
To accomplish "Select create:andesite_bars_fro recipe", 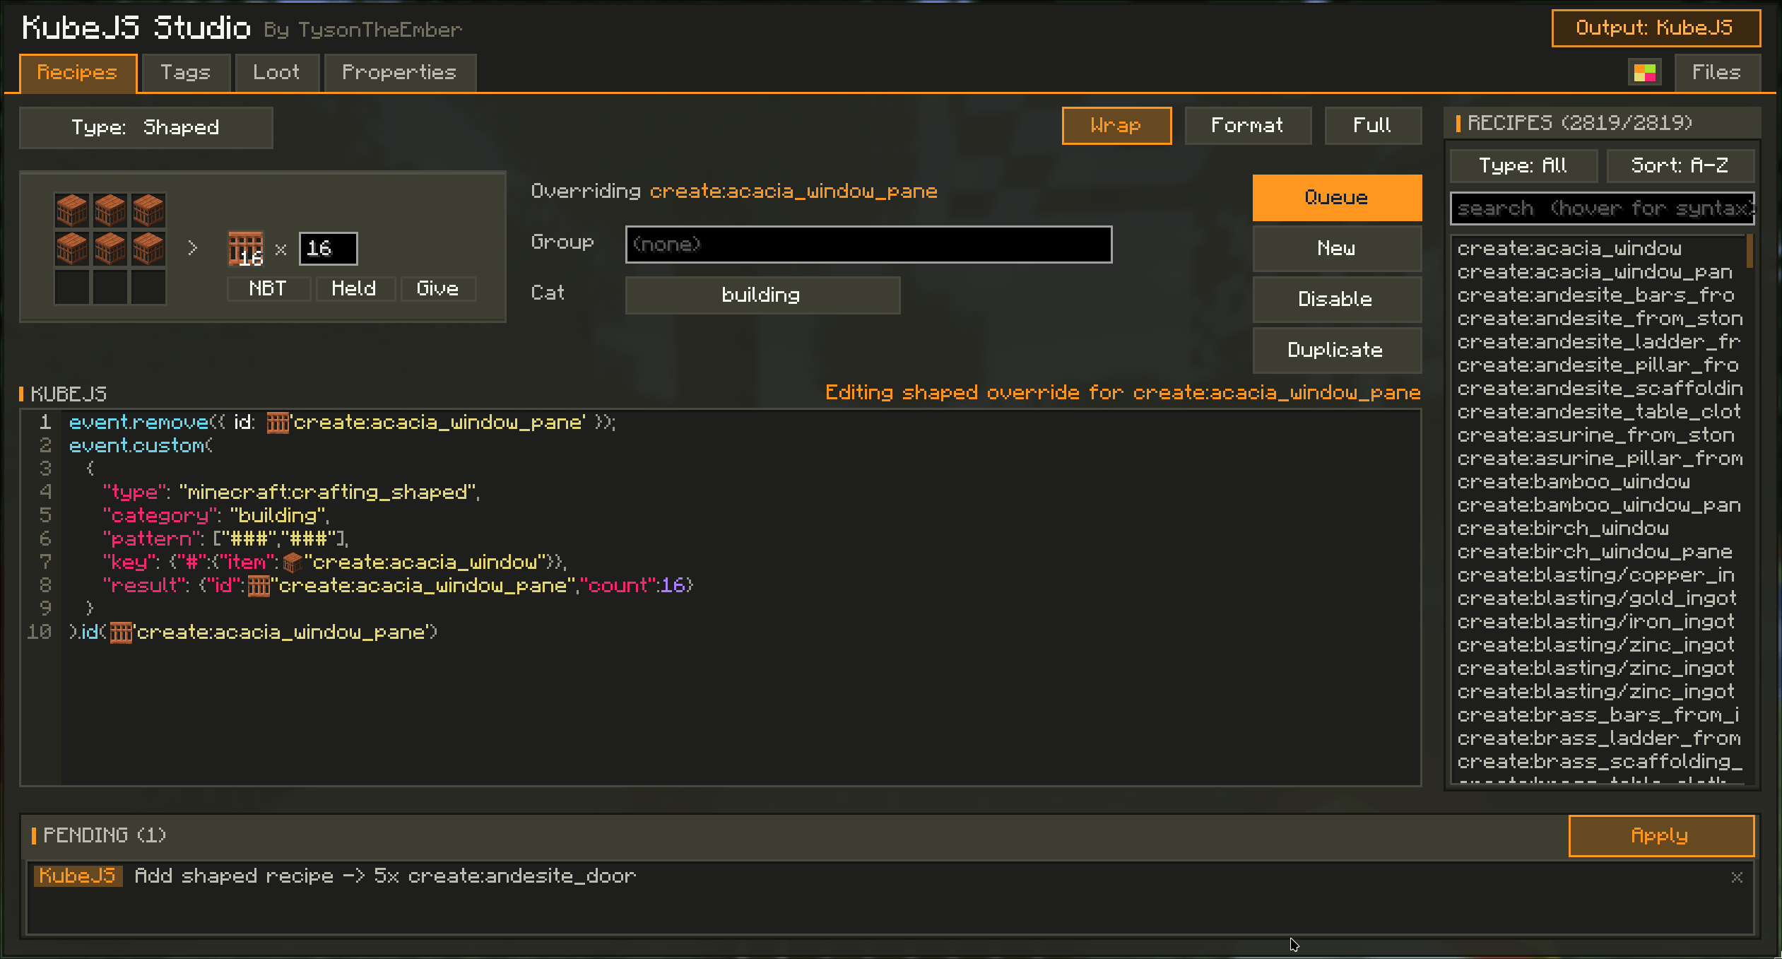I will (1598, 295).
